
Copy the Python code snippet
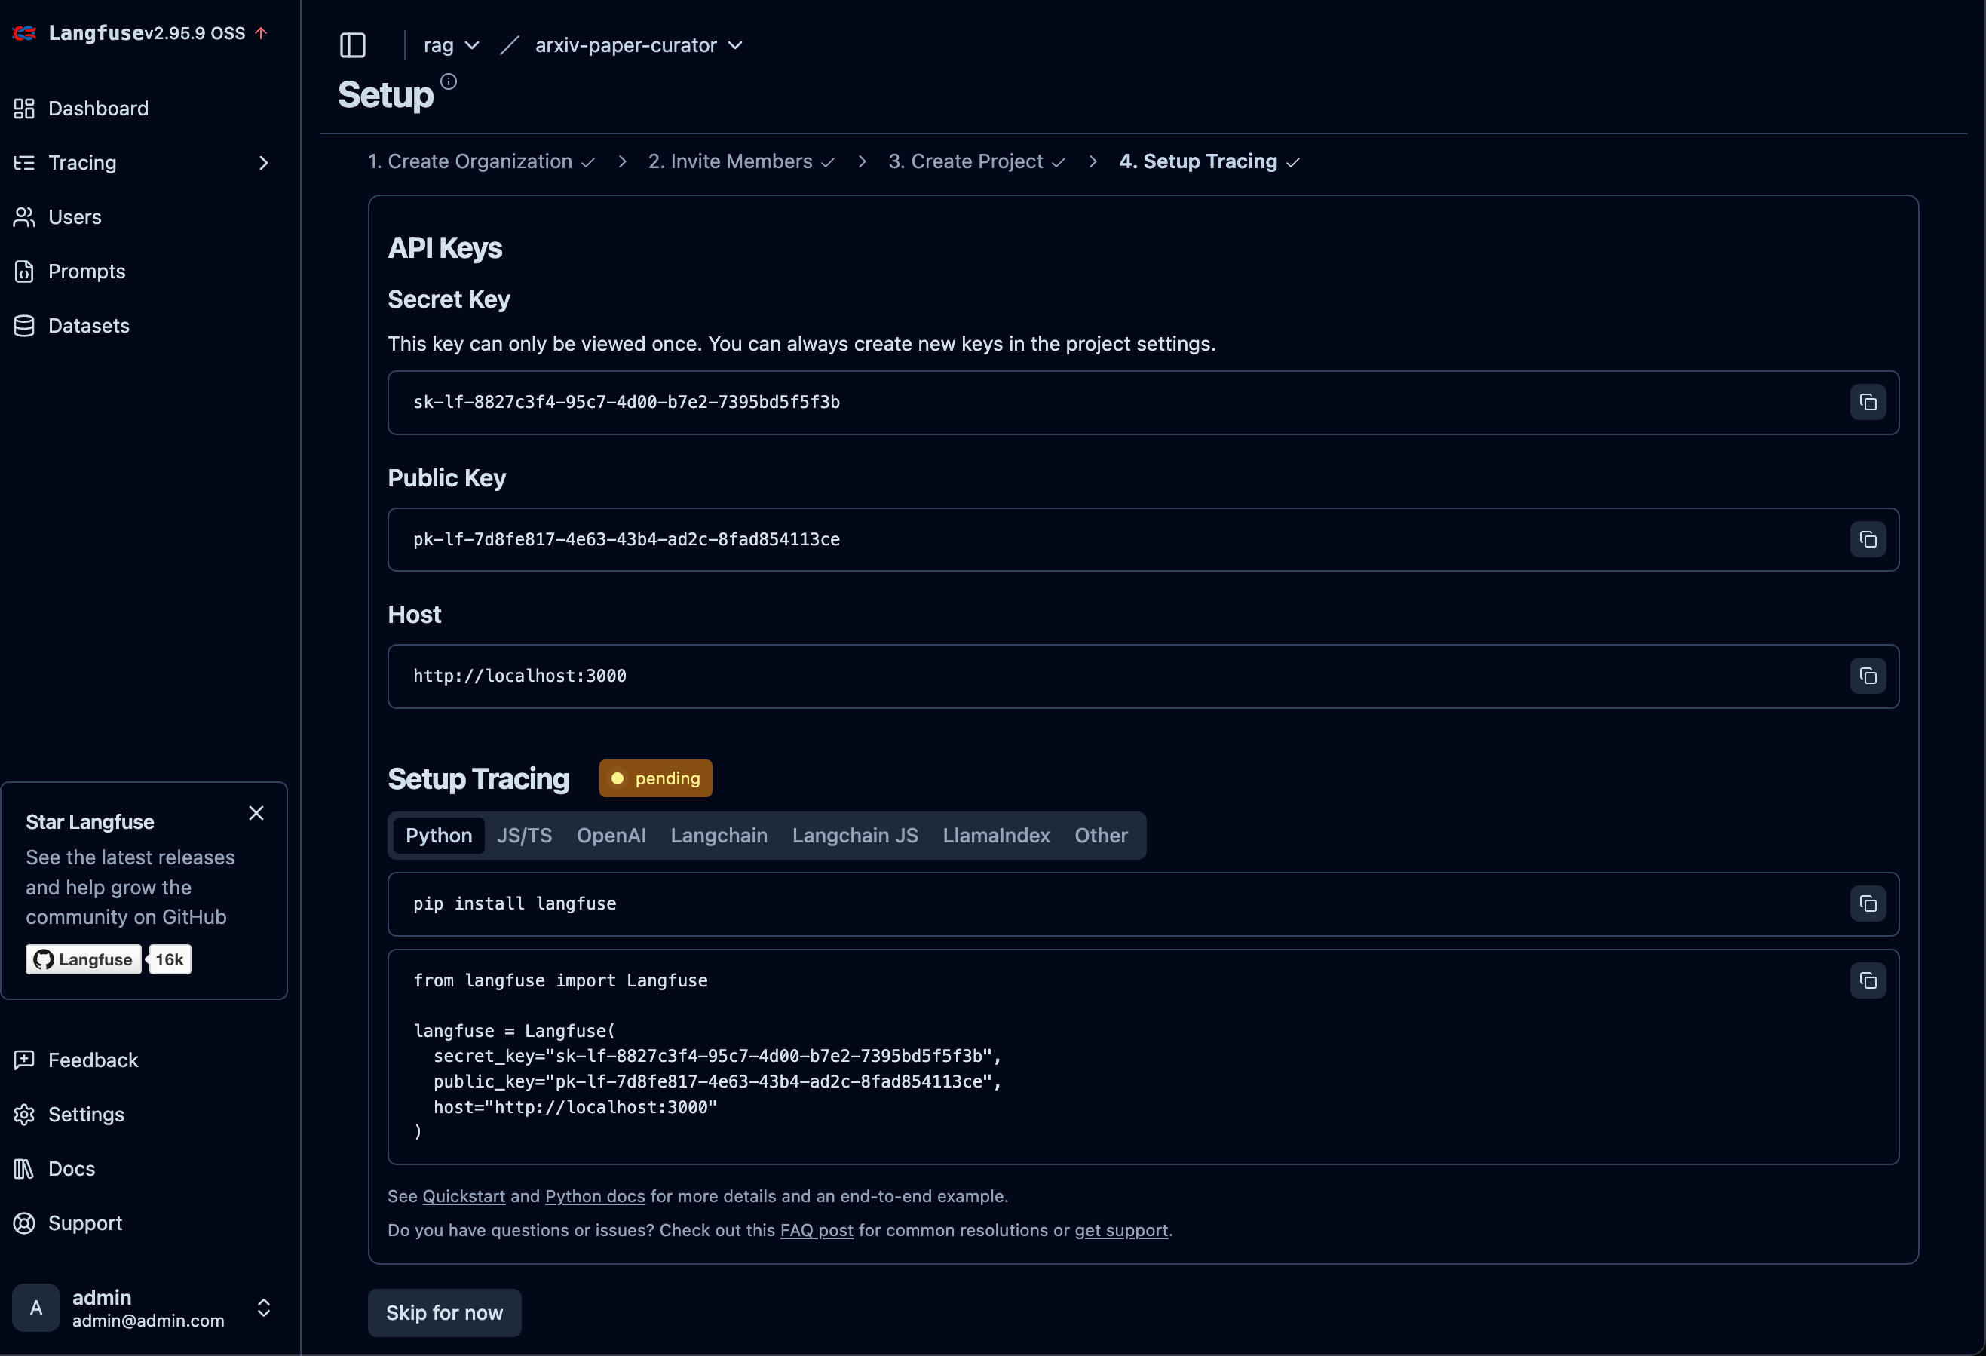click(1867, 980)
